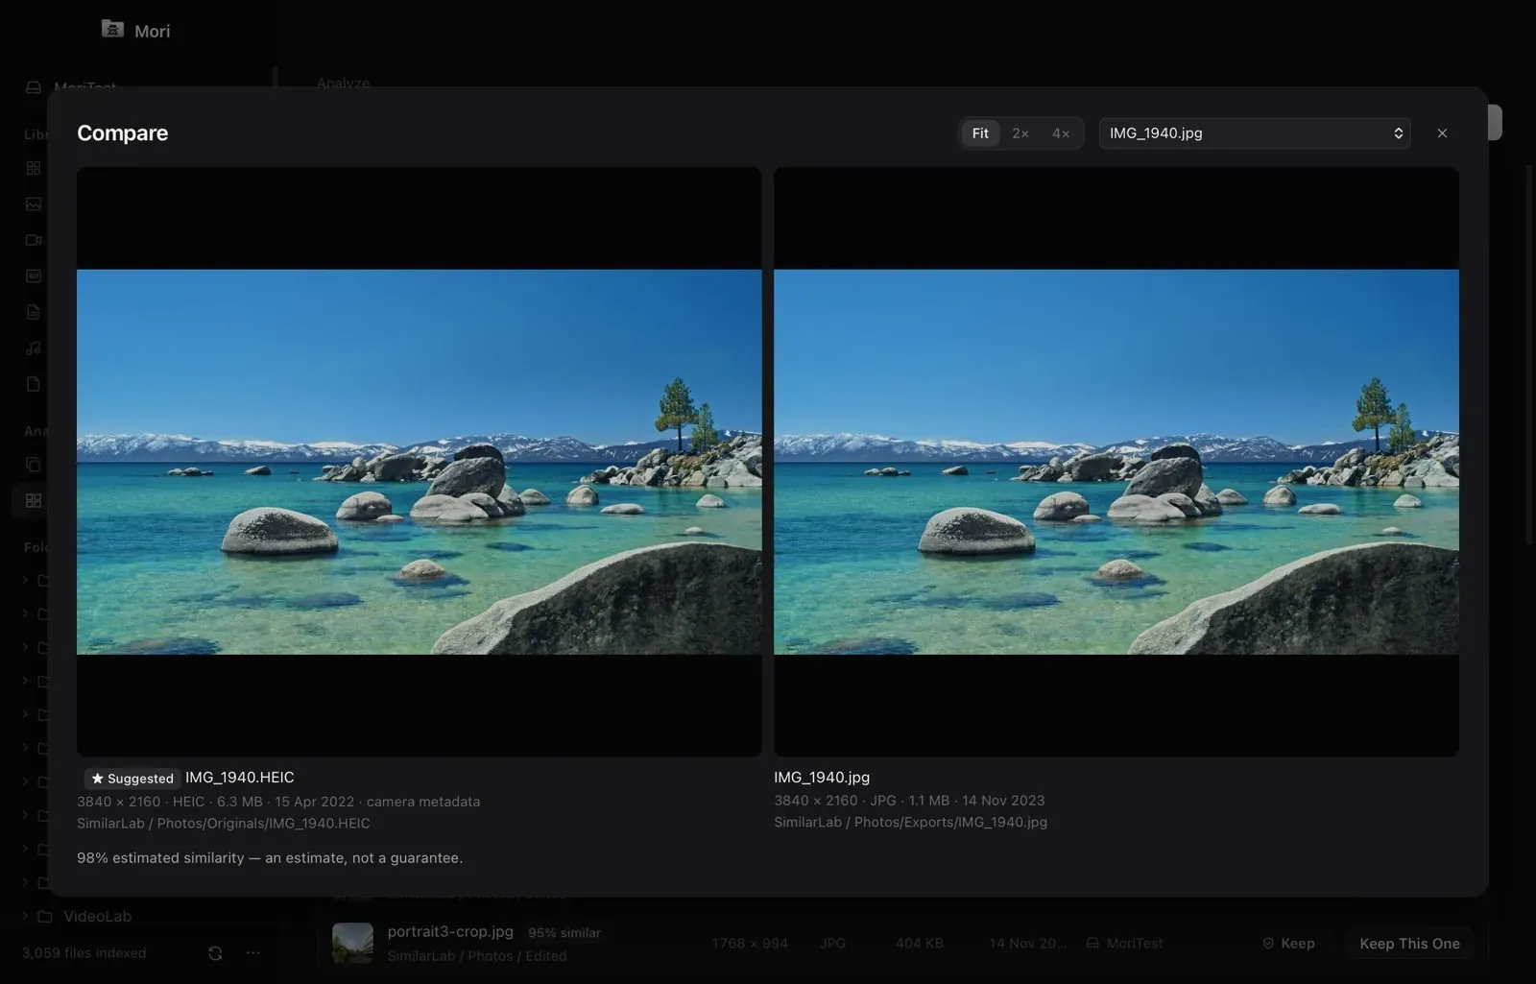The width and height of the screenshot is (1536, 984).
Task: Open the Documents icon in sidebar
Action: [x=34, y=312]
